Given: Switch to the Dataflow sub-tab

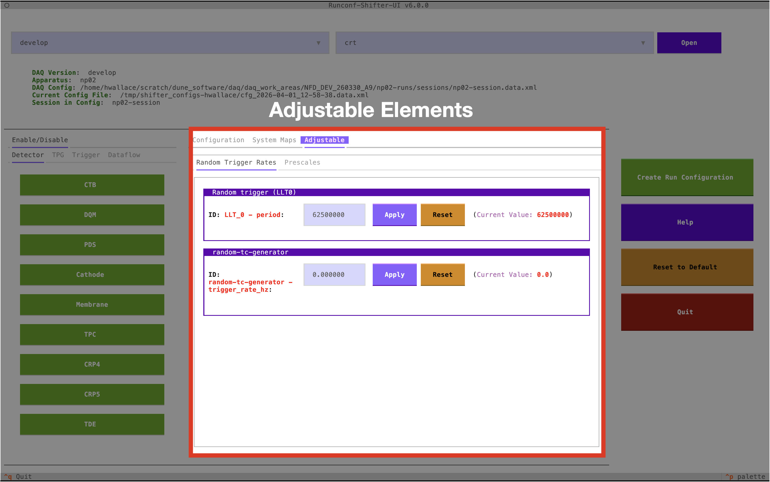Looking at the screenshot, I should pos(124,155).
